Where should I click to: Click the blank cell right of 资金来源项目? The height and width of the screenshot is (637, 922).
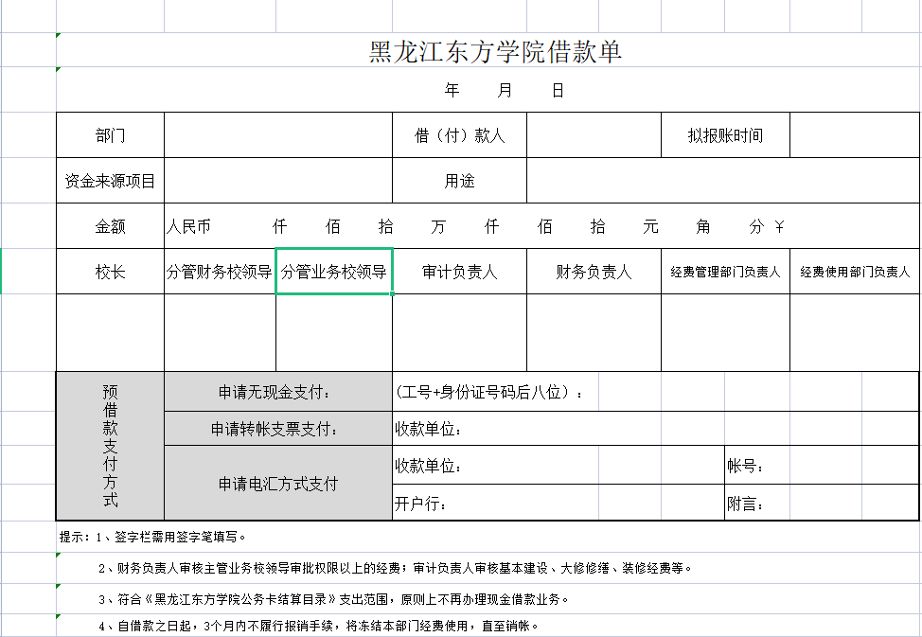(278, 181)
